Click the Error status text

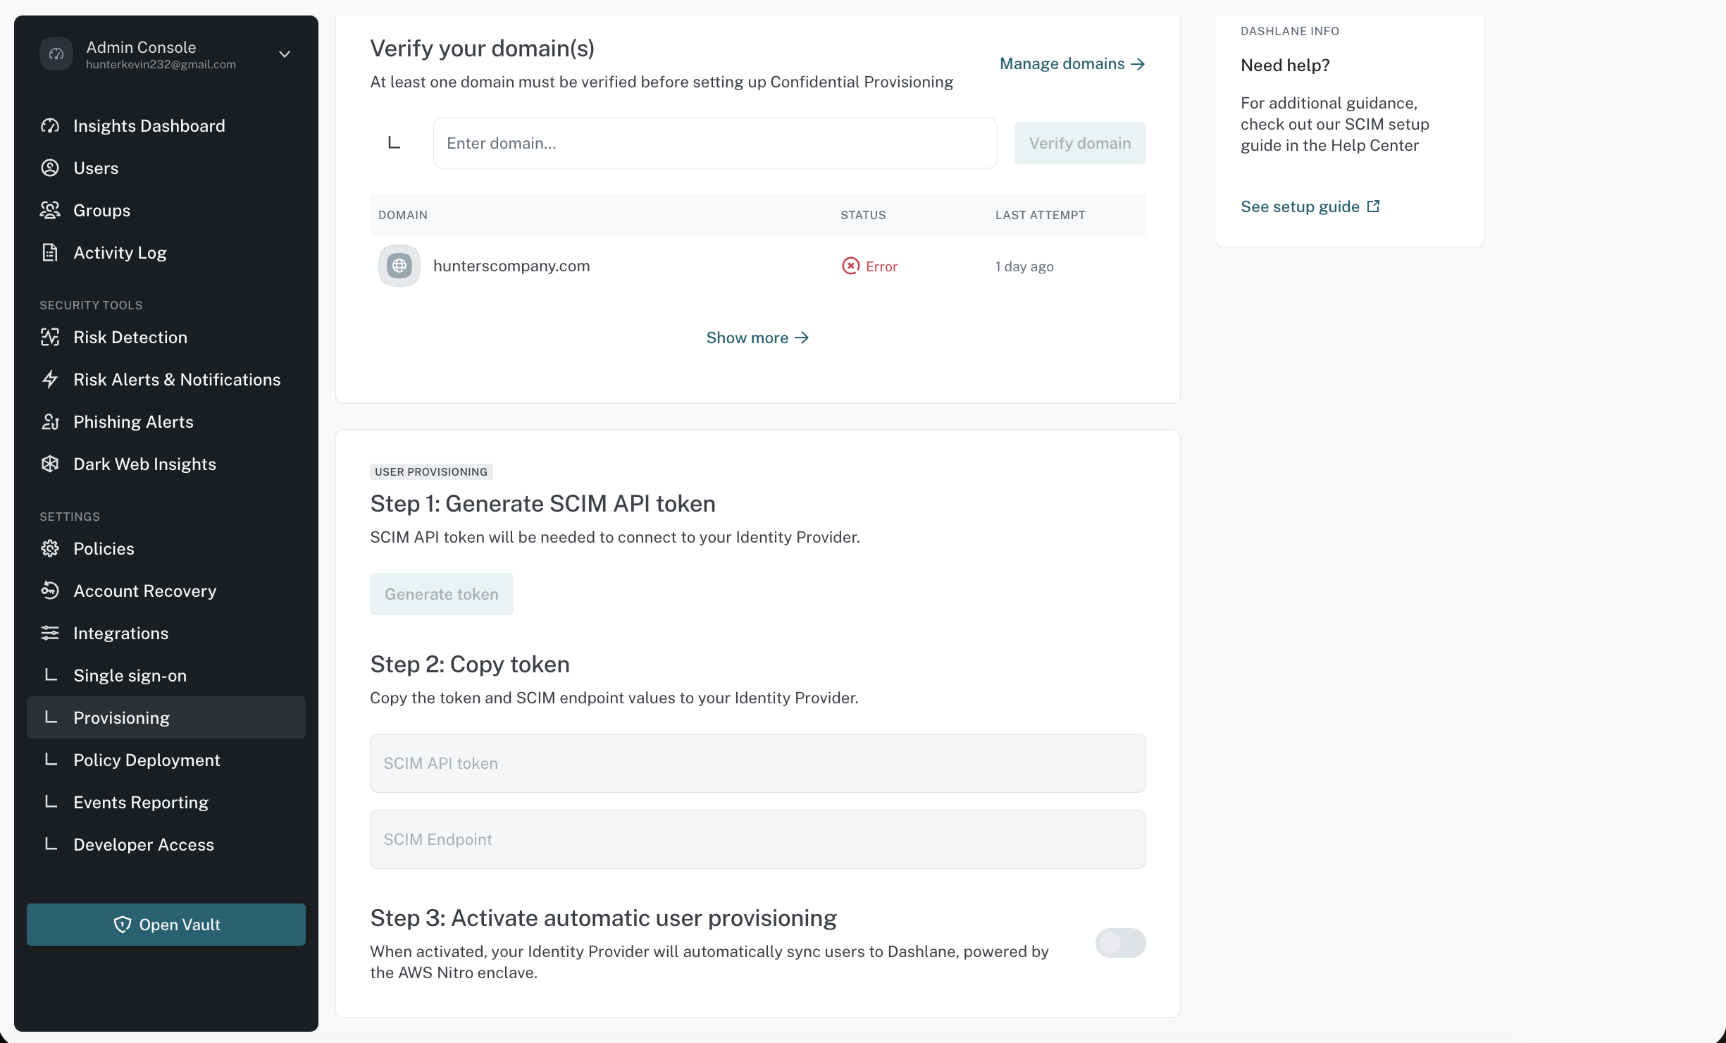click(x=881, y=266)
